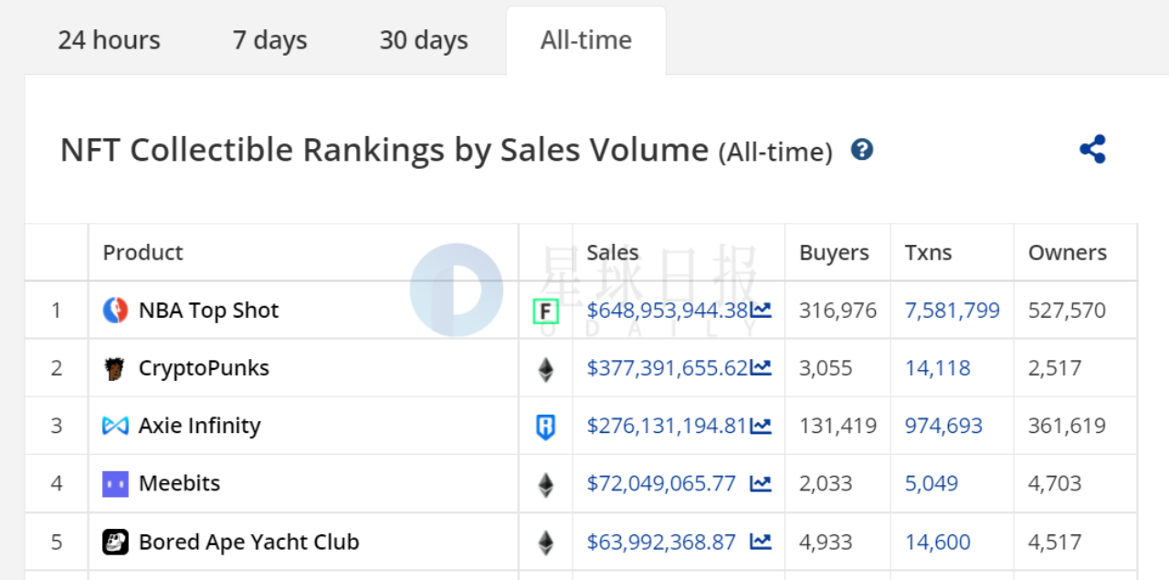Click the 316,976 buyers value

pyautogui.click(x=838, y=311)
